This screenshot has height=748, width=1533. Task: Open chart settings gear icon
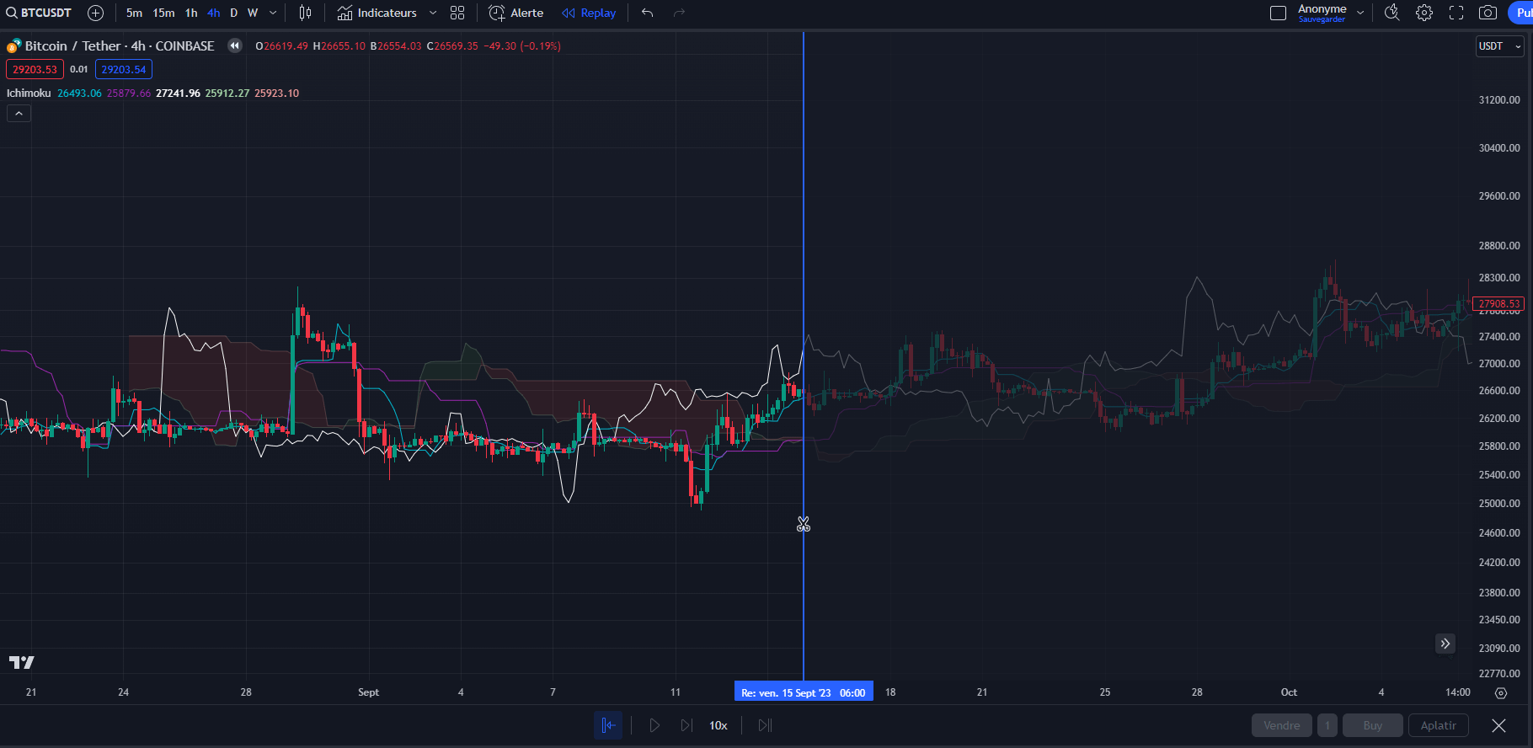1424,13
